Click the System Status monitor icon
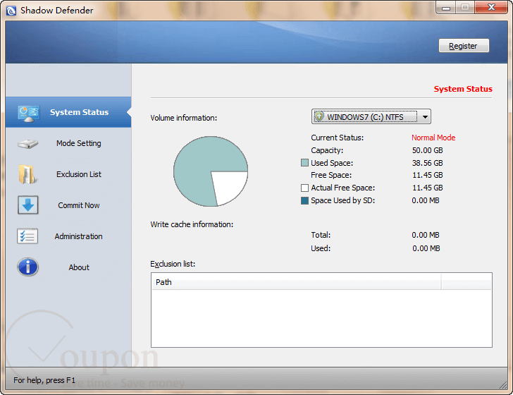Image resolution: width=513 pixels, height=395 pixels. pyautogui.click(x=29, y=114)
